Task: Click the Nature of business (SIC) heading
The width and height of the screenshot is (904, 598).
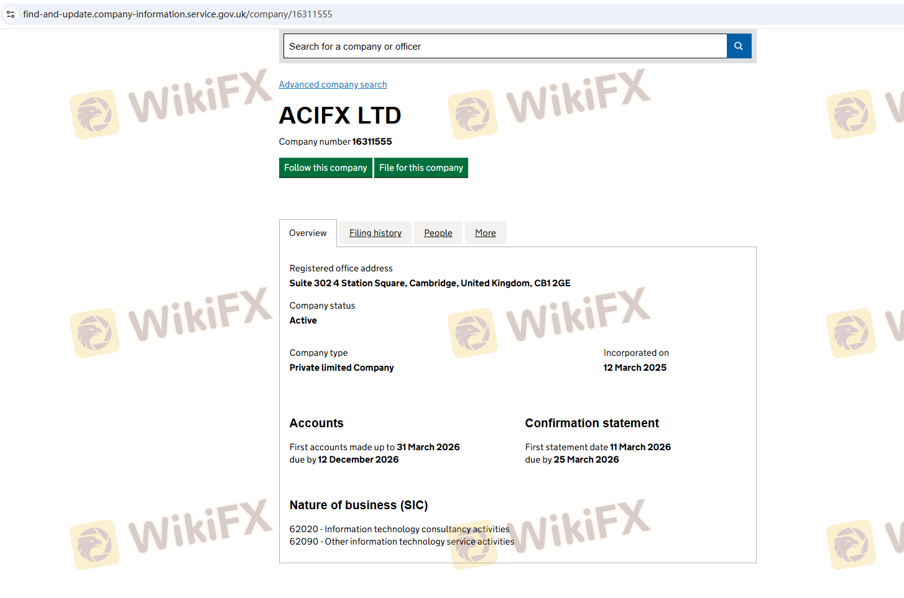Action: pyautogui.click(x=358, y=505)
